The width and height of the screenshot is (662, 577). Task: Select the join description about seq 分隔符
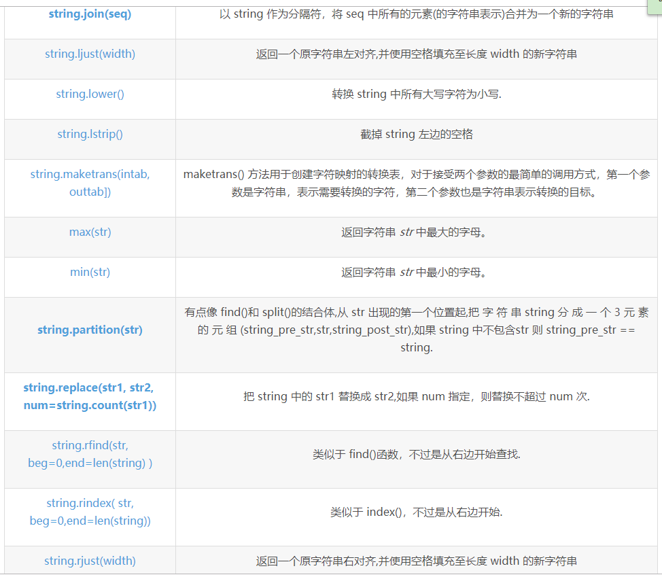pyautogui.click(x=416, y=14)
